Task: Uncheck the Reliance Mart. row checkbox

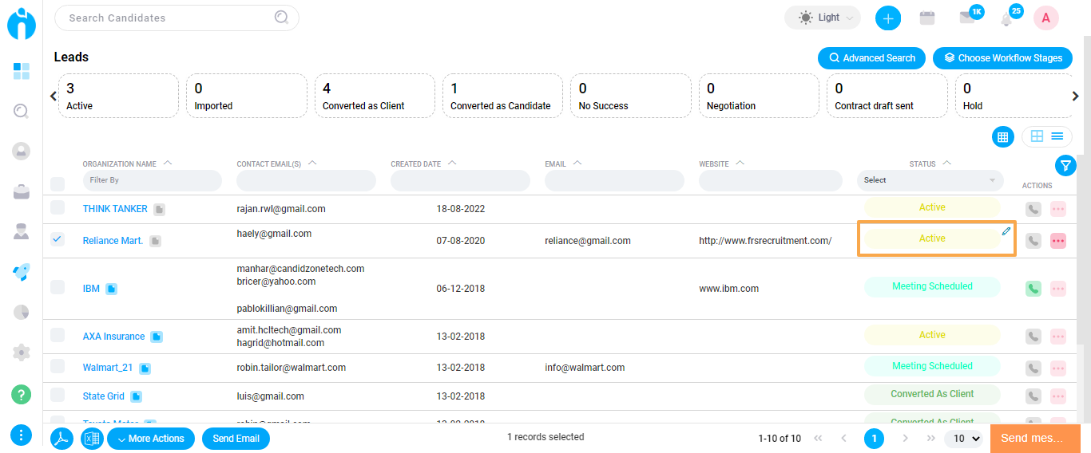Action: click(x=58, y=238)
